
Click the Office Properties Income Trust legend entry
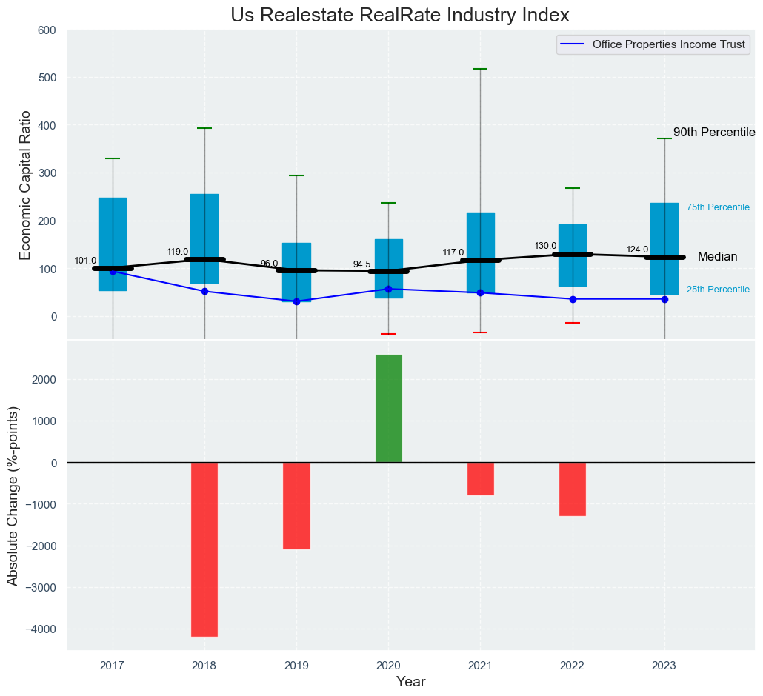click(669, 45)
